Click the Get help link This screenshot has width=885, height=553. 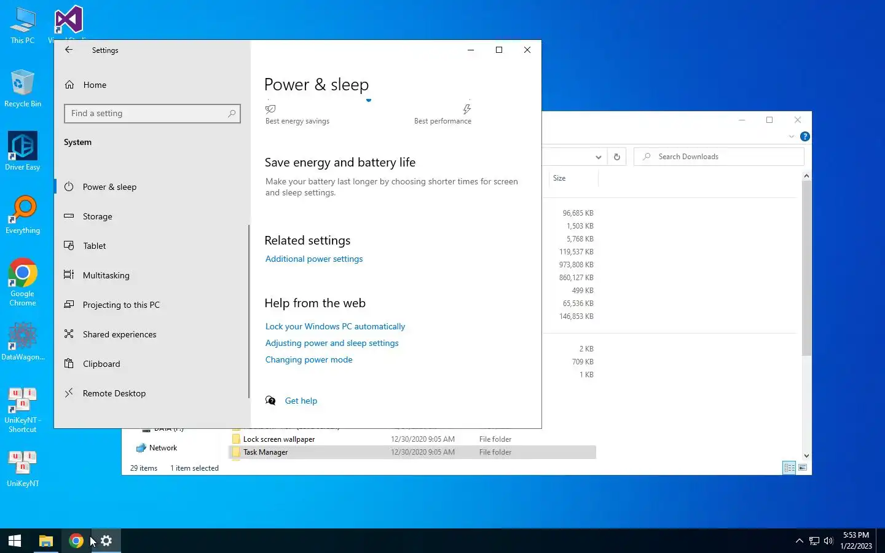(301, 401)
